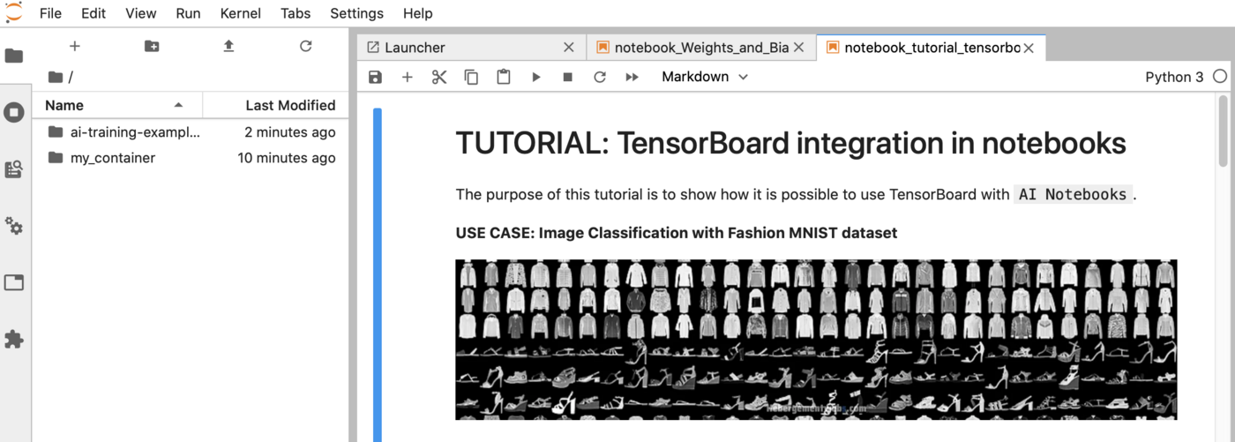The width and height of the screenshot is (1235, 442).
Task: Restart kernel and run all cells
Action: point(632,77)
